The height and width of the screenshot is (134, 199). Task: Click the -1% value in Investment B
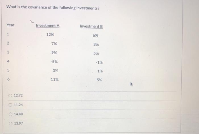click(99, 62)
